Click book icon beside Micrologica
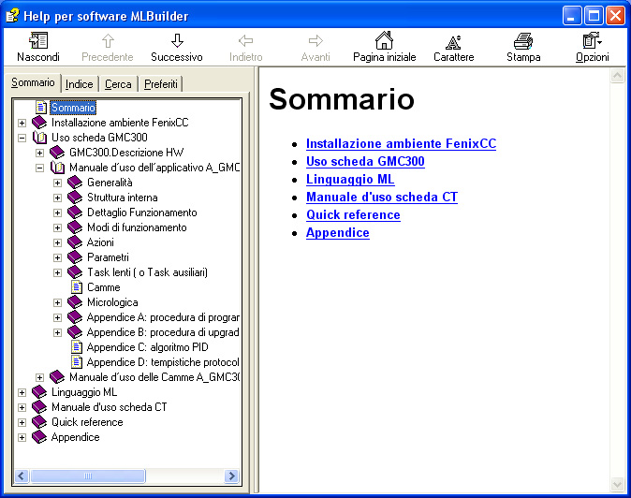631x498 pixels. click(x=75, y=302)
